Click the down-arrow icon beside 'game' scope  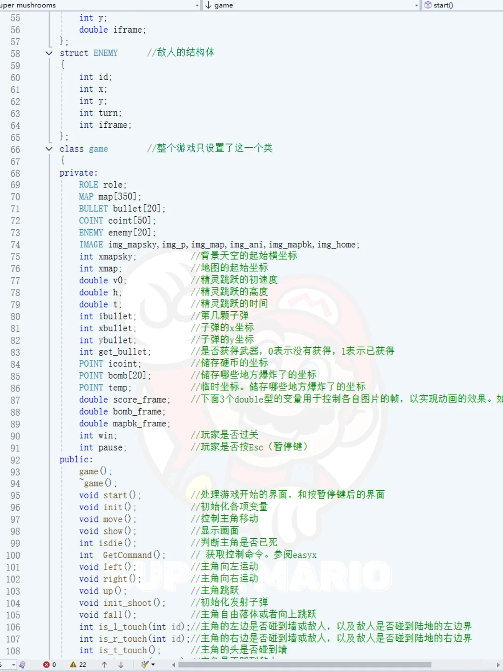(x=208, y=5)
